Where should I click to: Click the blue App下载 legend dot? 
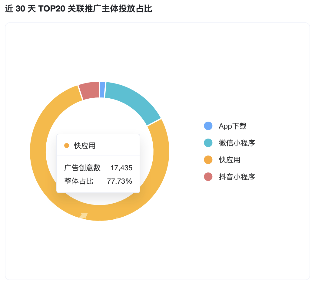pyautogui.click(x=208, y=126)
